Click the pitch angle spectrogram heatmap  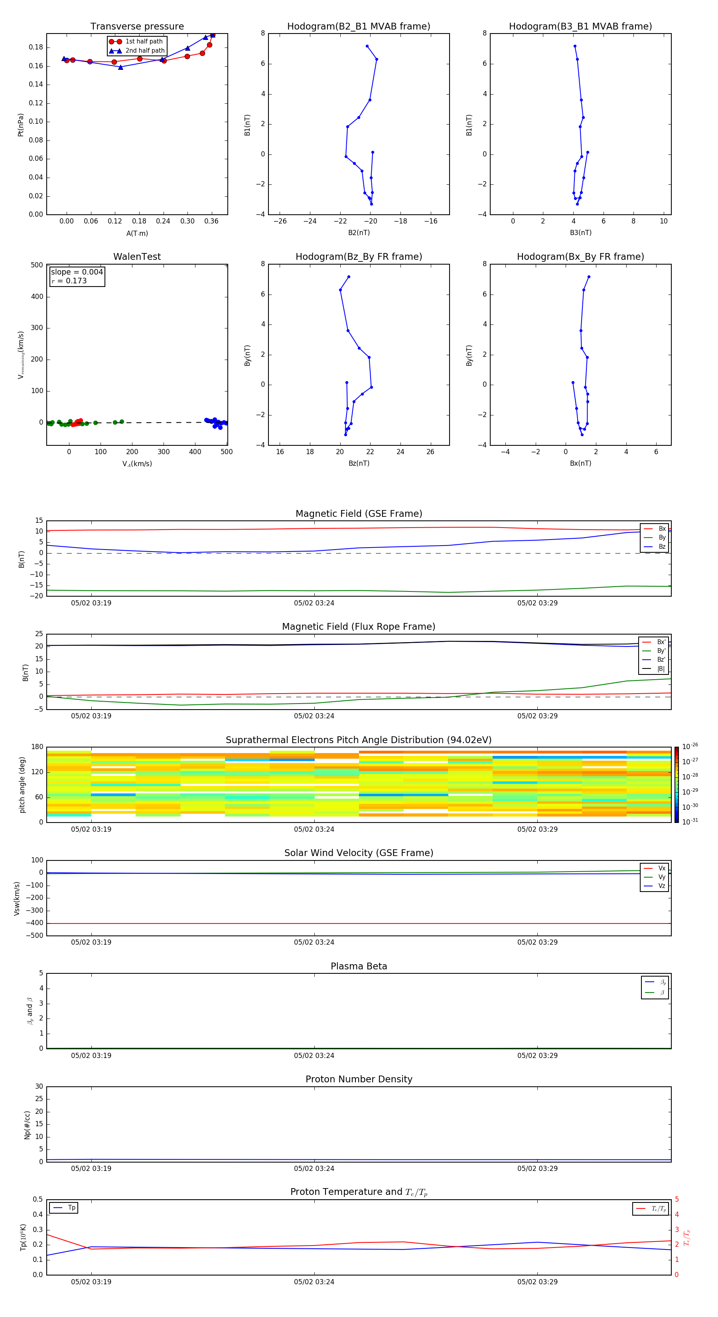pos(359,784)
